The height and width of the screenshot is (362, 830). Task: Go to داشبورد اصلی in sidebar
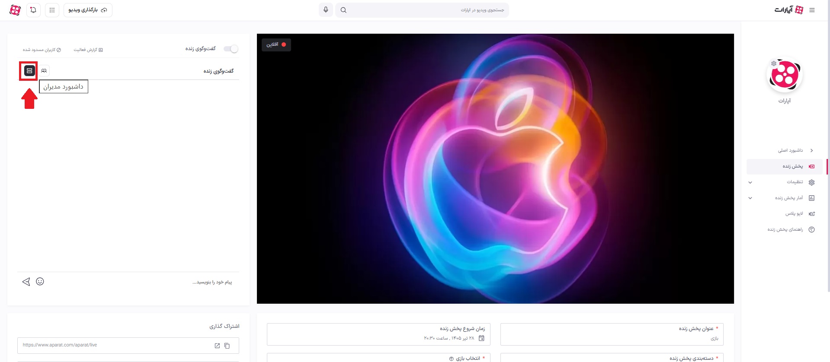click(x=790, y=150)
